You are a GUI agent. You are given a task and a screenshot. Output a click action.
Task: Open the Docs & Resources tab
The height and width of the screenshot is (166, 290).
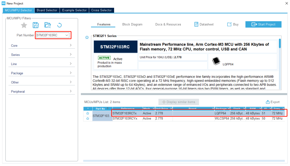[168, 24]
